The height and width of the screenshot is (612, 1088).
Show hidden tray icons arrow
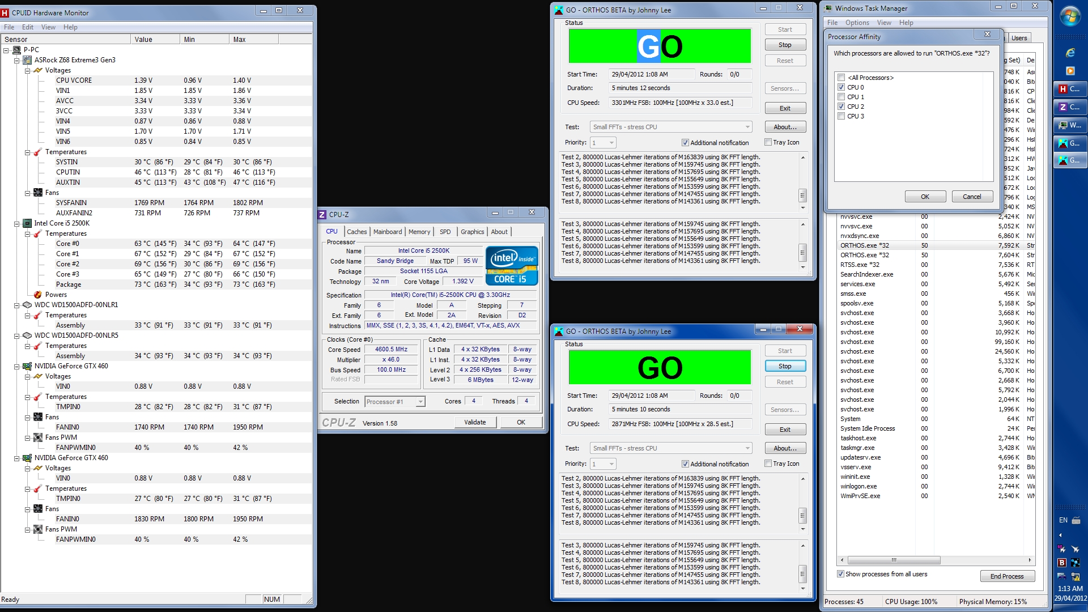pyautogui.click(x=1060, y=535)
